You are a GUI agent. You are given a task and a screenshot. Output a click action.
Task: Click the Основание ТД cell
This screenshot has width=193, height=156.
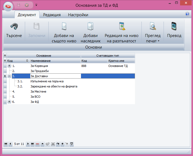(x=121, y=66)
